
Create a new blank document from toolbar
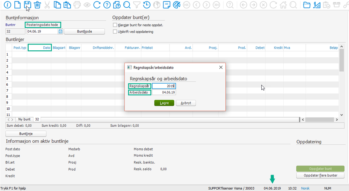point(17,5)
